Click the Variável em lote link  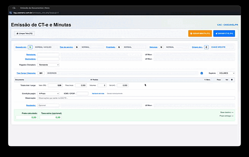[x=98, y=93]
